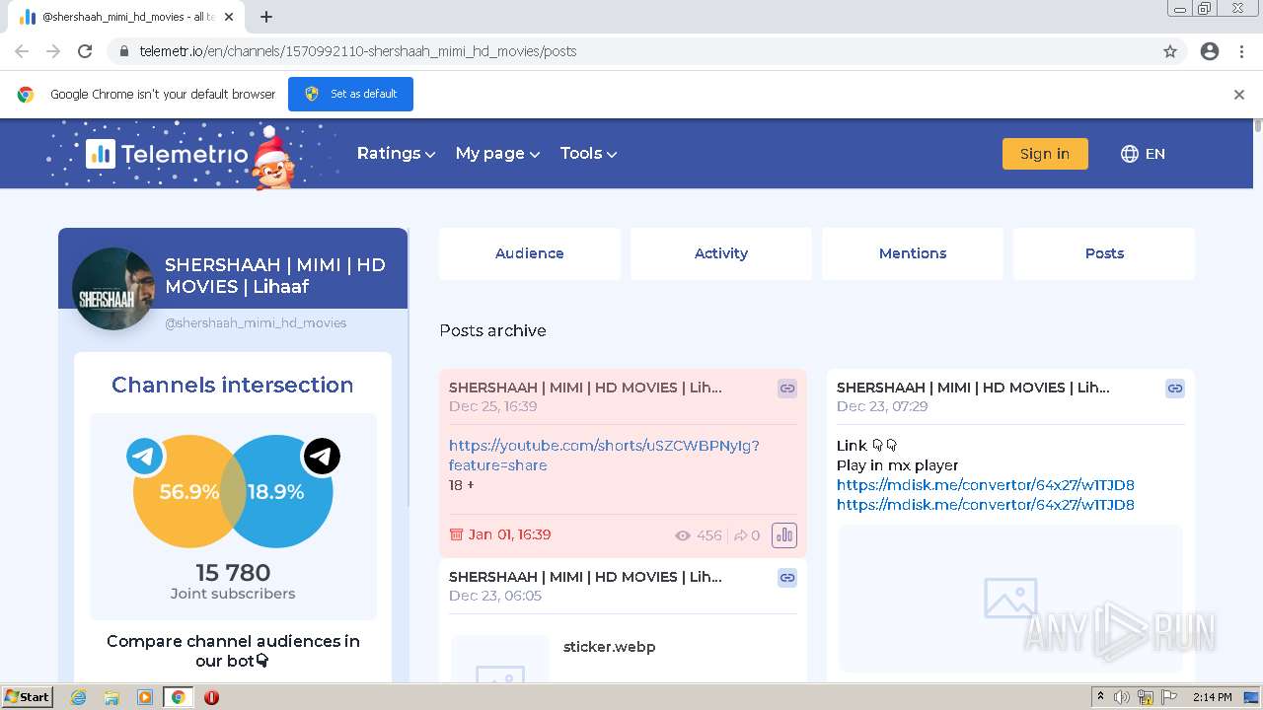Switch to the Audience tab

click(530, 253)
